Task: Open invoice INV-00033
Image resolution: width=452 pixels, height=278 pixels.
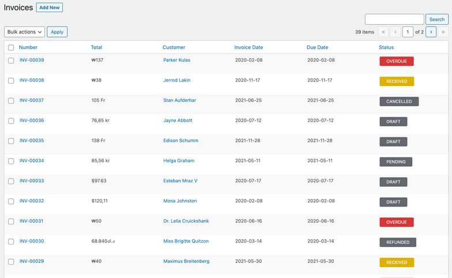Action: (x=32, y=181)
